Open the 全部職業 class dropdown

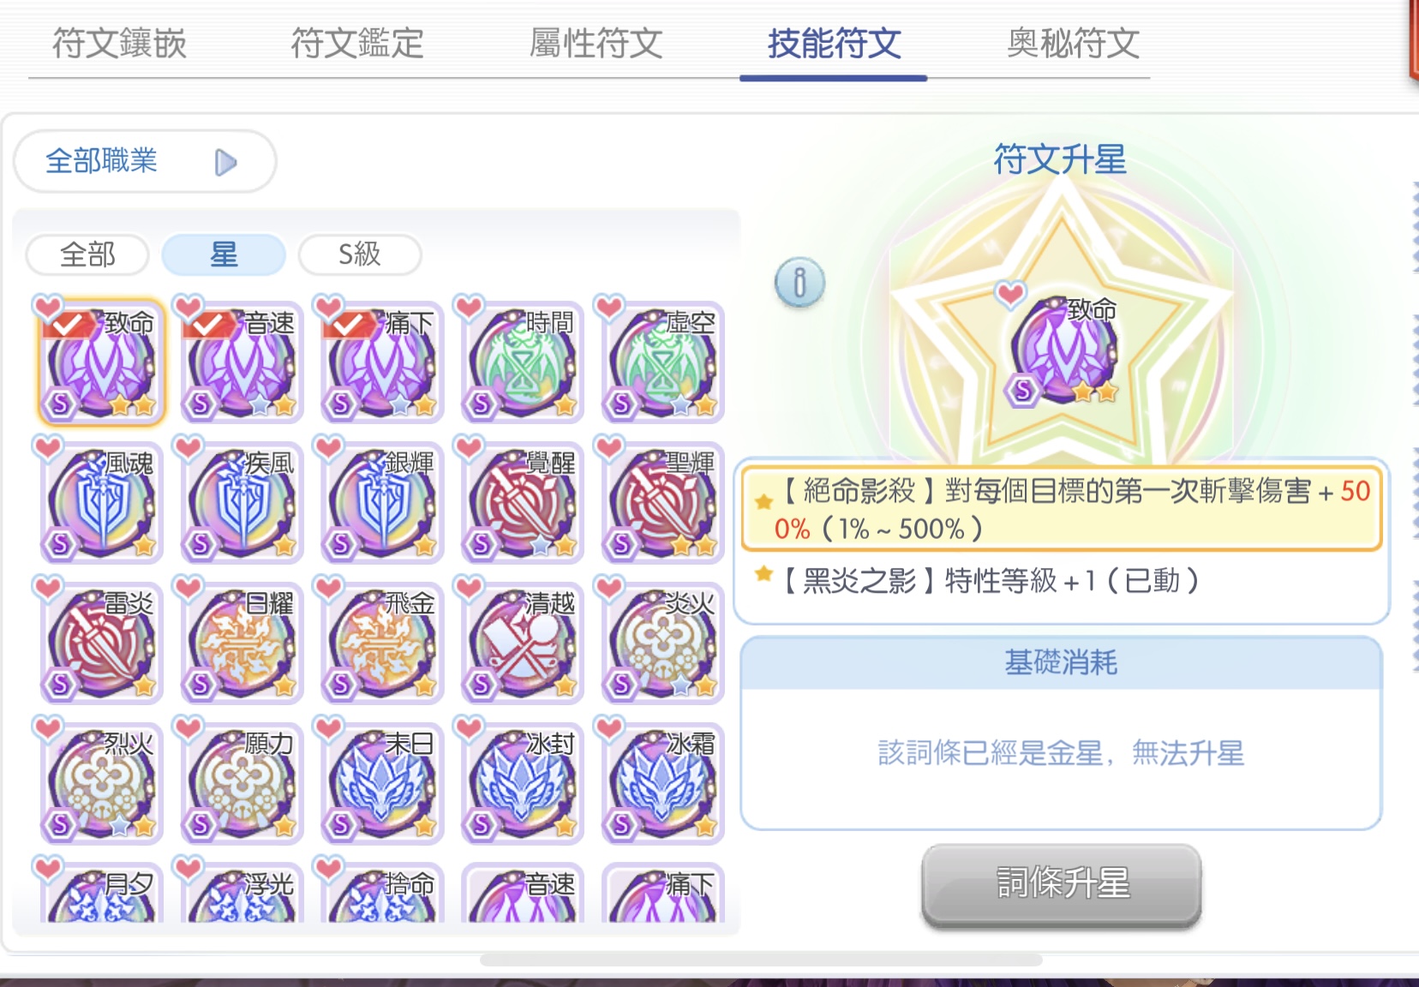[145, 161]
